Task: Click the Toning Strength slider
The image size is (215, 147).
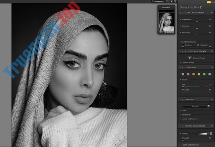Action: pos(196,140)
